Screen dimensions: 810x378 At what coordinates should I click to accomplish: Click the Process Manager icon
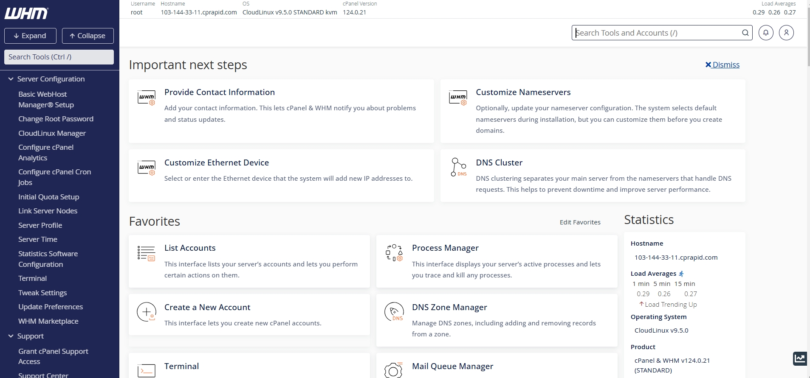tap(394, 253)
